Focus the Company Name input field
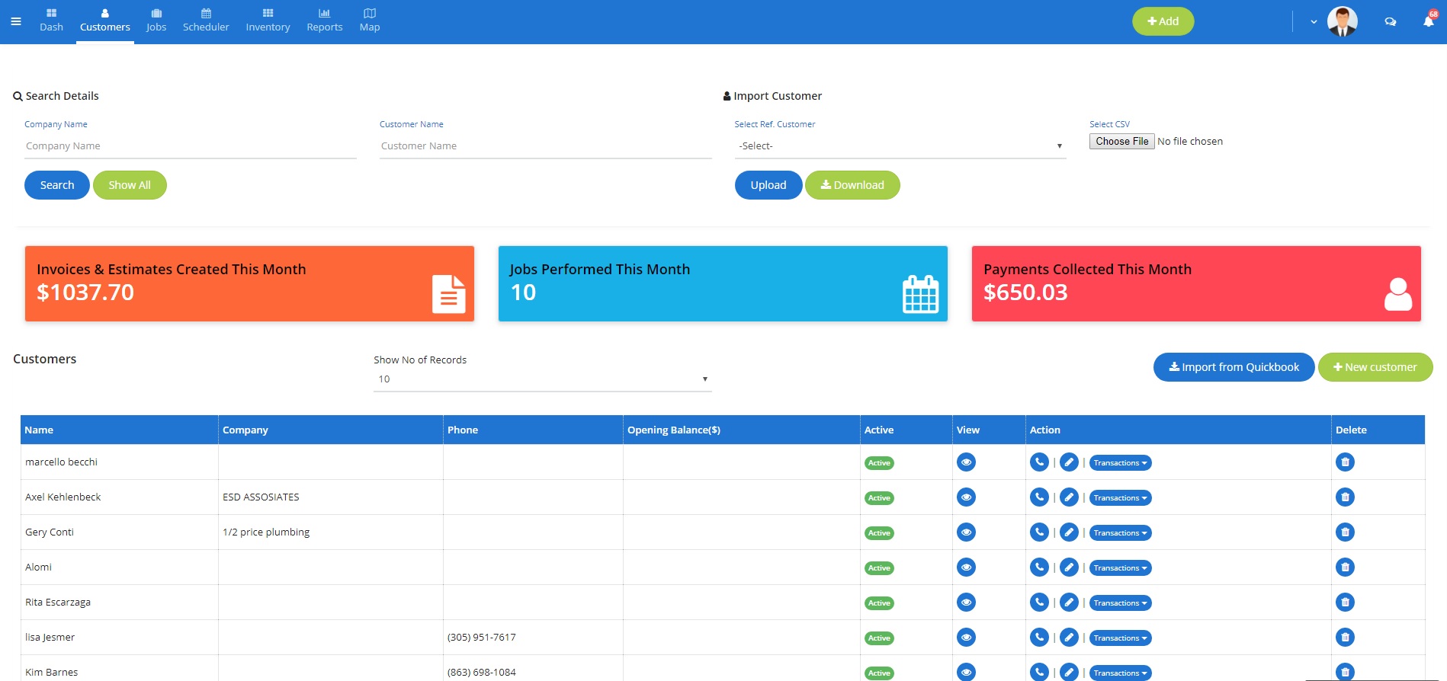The height and width of the screenshot is (681, 1447). click(x=191, y=146)
